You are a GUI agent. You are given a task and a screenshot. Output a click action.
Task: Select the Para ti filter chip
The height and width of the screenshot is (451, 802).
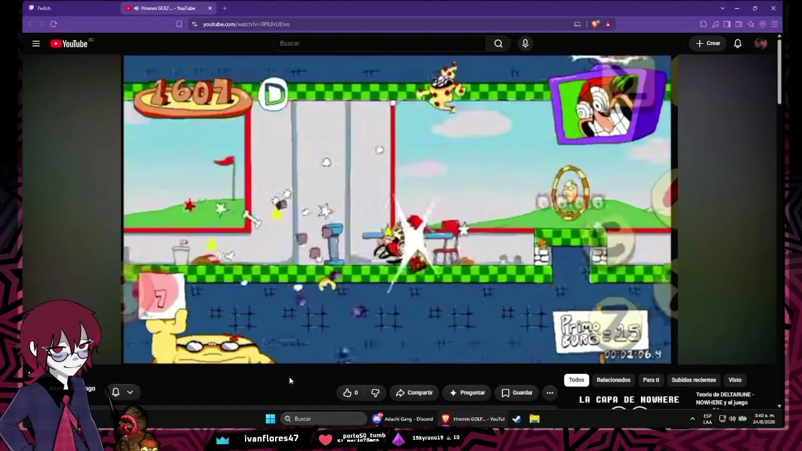pos(651,380)
